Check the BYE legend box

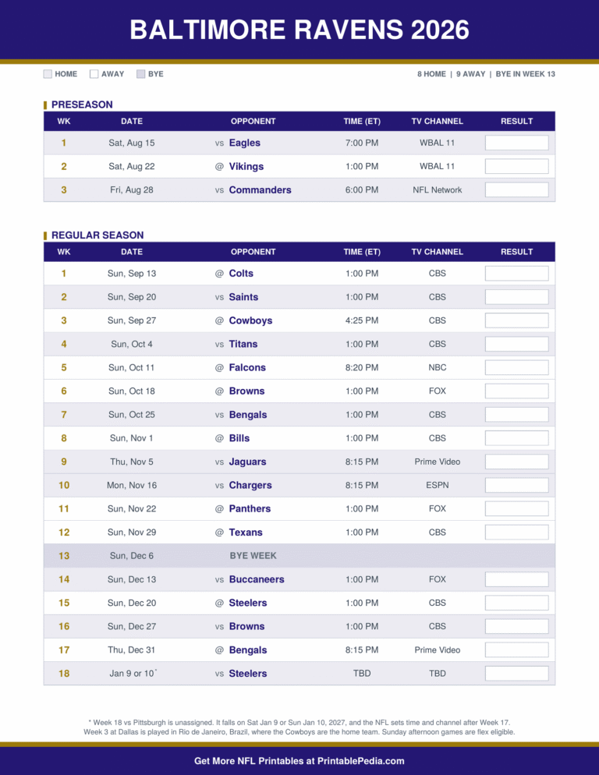[141, 74]
